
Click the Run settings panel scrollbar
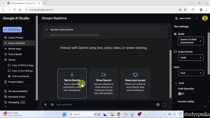[209, 53]
